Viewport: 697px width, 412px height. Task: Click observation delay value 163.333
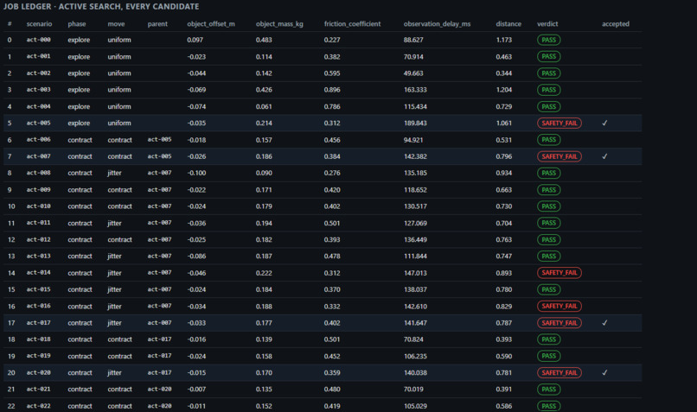click(415, 90)
